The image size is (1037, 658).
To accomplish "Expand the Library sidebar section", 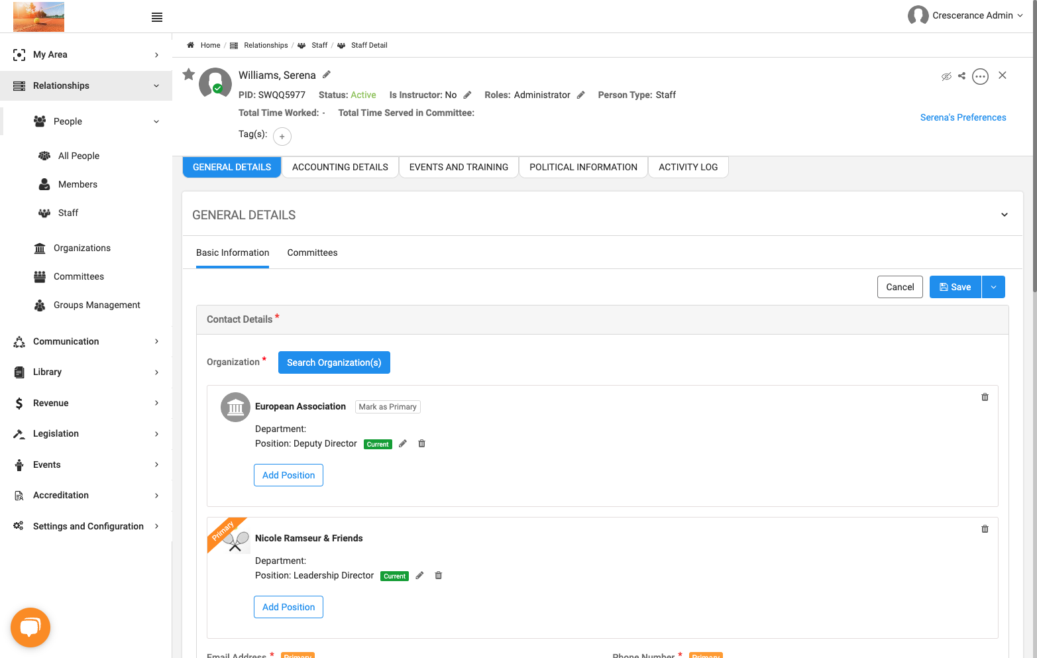I will (x=86, y=372).
